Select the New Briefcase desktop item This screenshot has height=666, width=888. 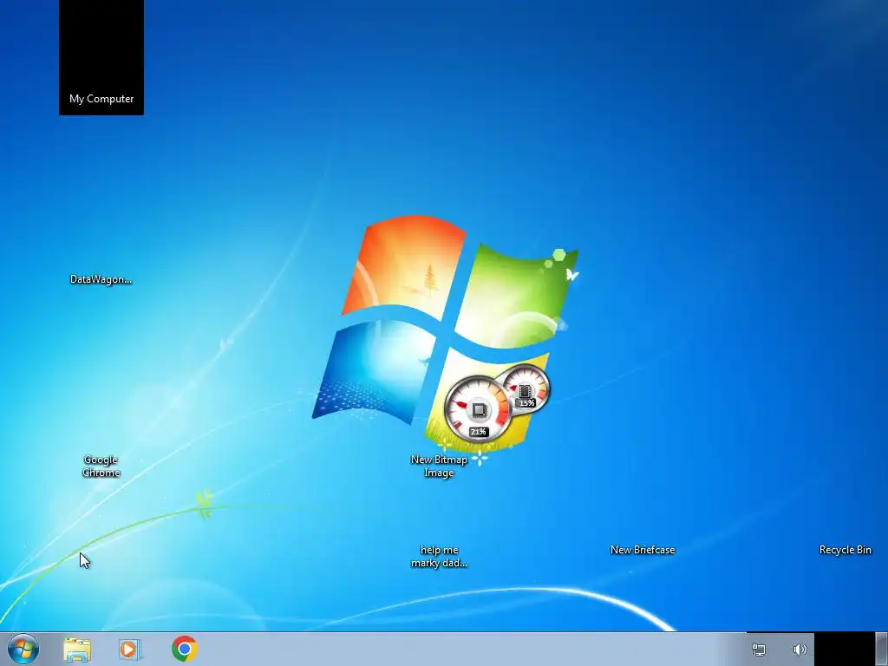click(x=643, y=549)
